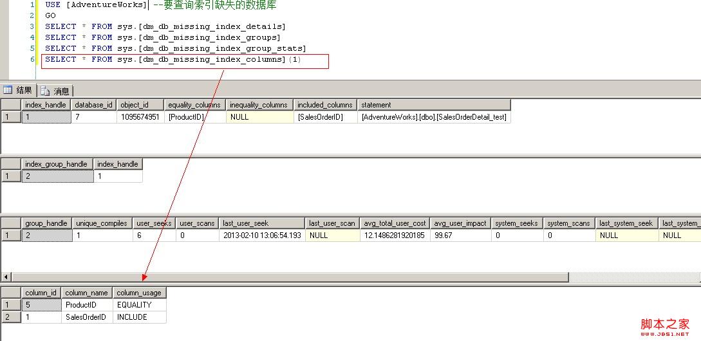Image resolution: width=701 pixels, height=341 pixels.
Task: Select the user_scans column header
Action: [x=197, y=223]
